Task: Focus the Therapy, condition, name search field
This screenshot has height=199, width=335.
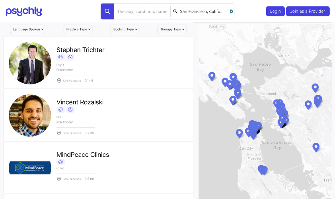Action: coord(142,11)
